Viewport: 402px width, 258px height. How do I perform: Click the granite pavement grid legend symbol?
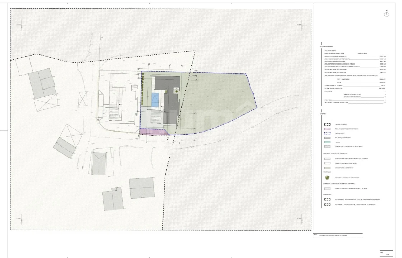[x=327, y=163]
